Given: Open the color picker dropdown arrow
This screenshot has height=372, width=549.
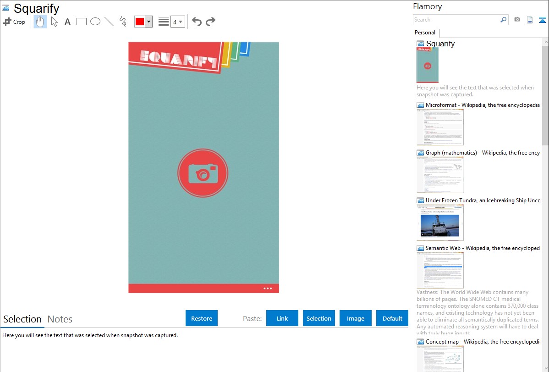Looking at the screenshot, I should pyautogui.click(x=148, y=22).
